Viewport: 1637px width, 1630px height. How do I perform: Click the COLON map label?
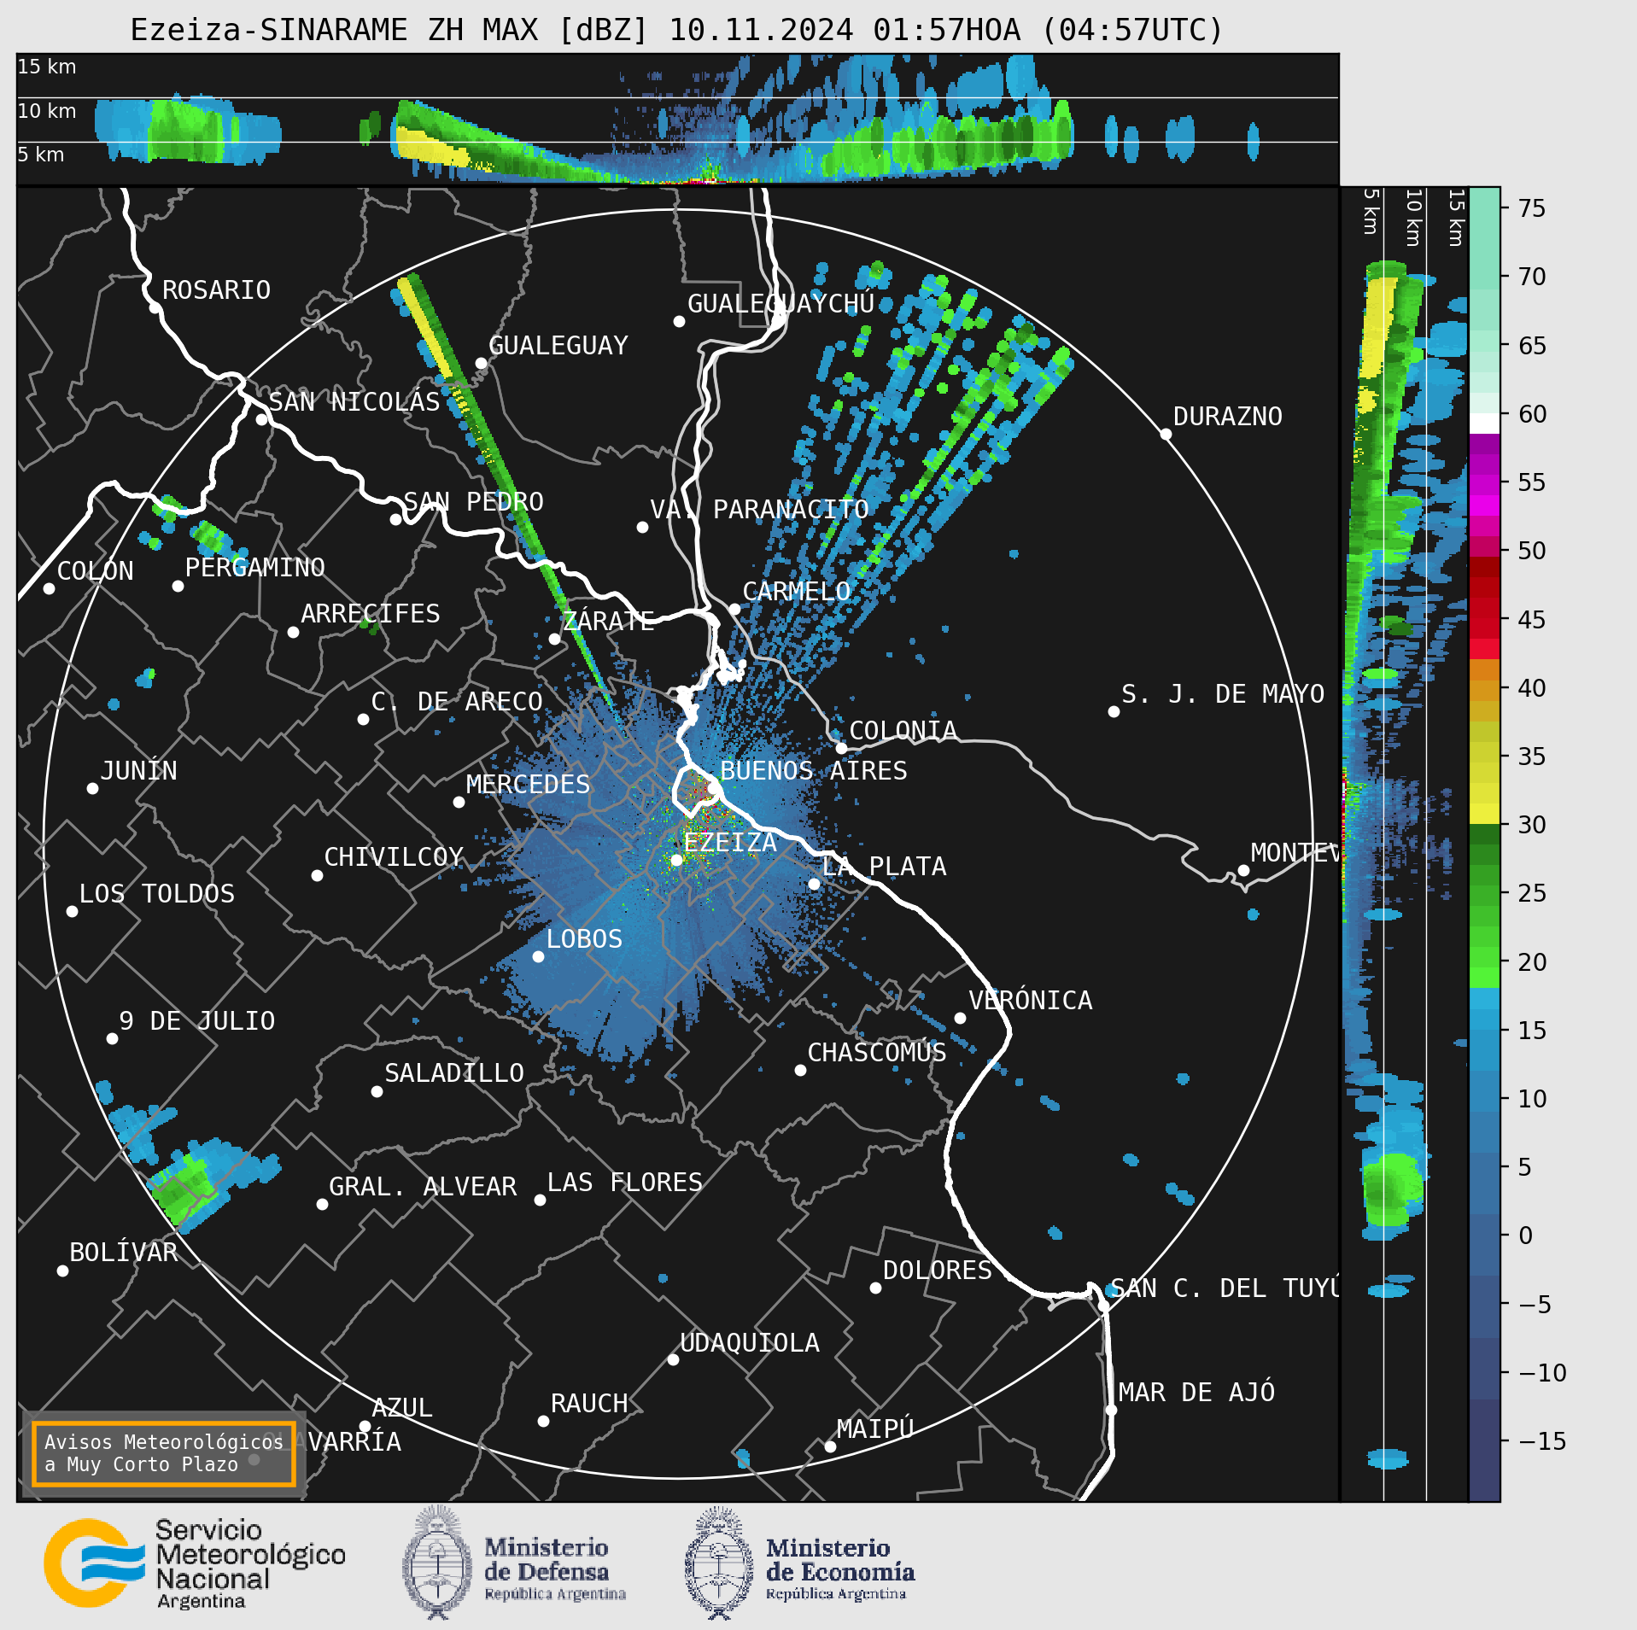[x=96, y=571]
